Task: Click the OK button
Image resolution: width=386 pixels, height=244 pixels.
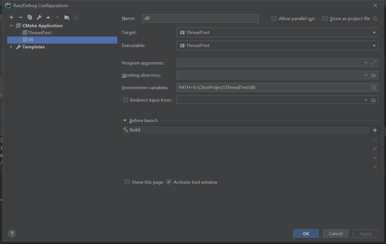Action: 306,234
